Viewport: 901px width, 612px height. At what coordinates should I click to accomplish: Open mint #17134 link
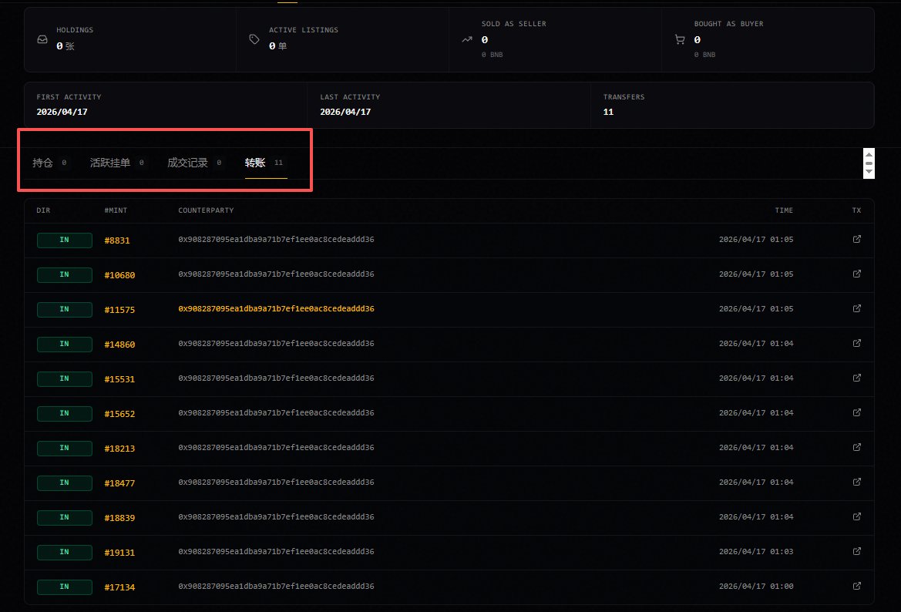pyautogui.click(x=119, y=587)
